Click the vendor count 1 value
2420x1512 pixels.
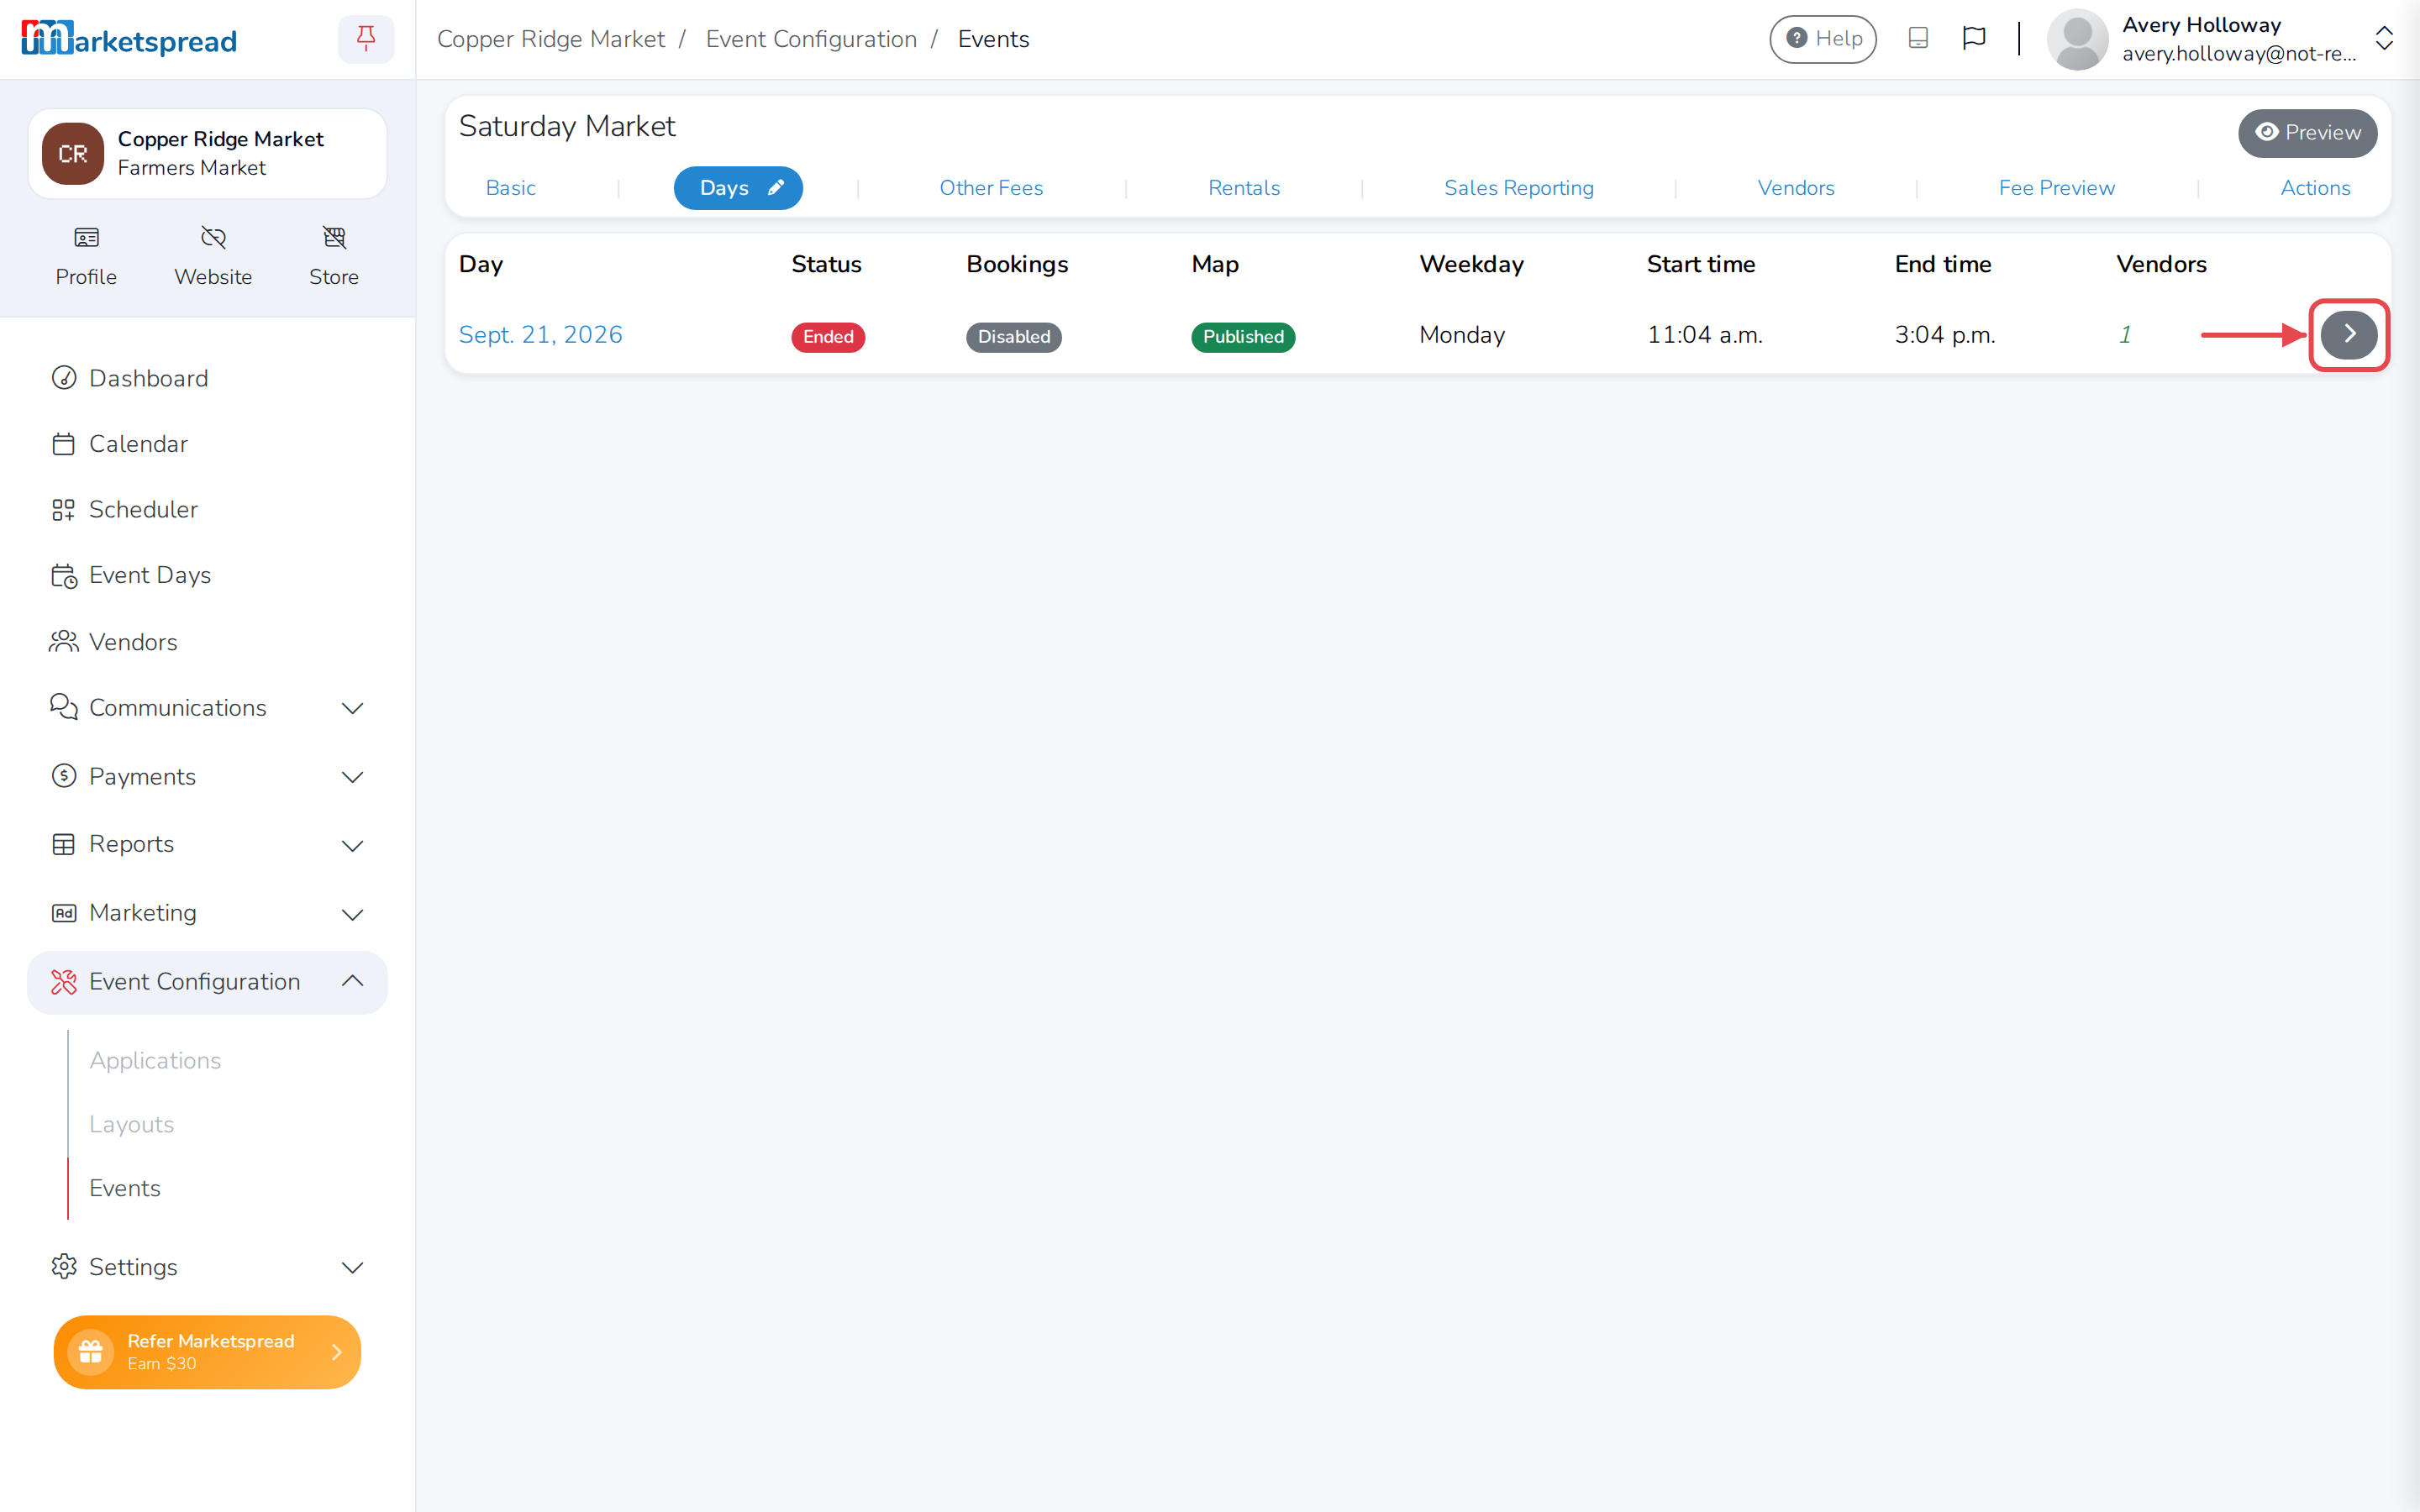[2125, 335]
